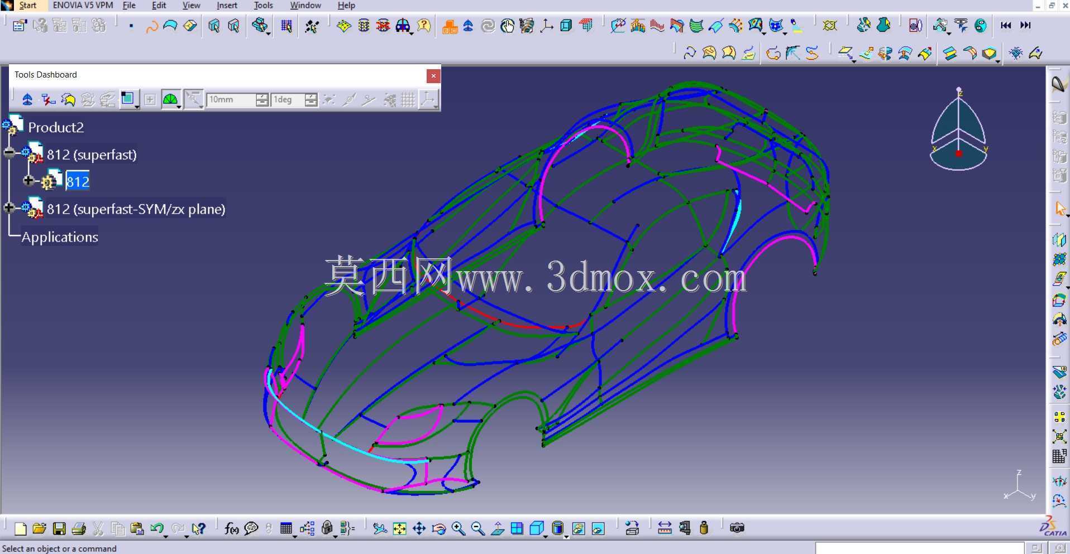Click the next step arrow icon
The width and height of the screenshot is (1070, 554).
coord(1025,25)
